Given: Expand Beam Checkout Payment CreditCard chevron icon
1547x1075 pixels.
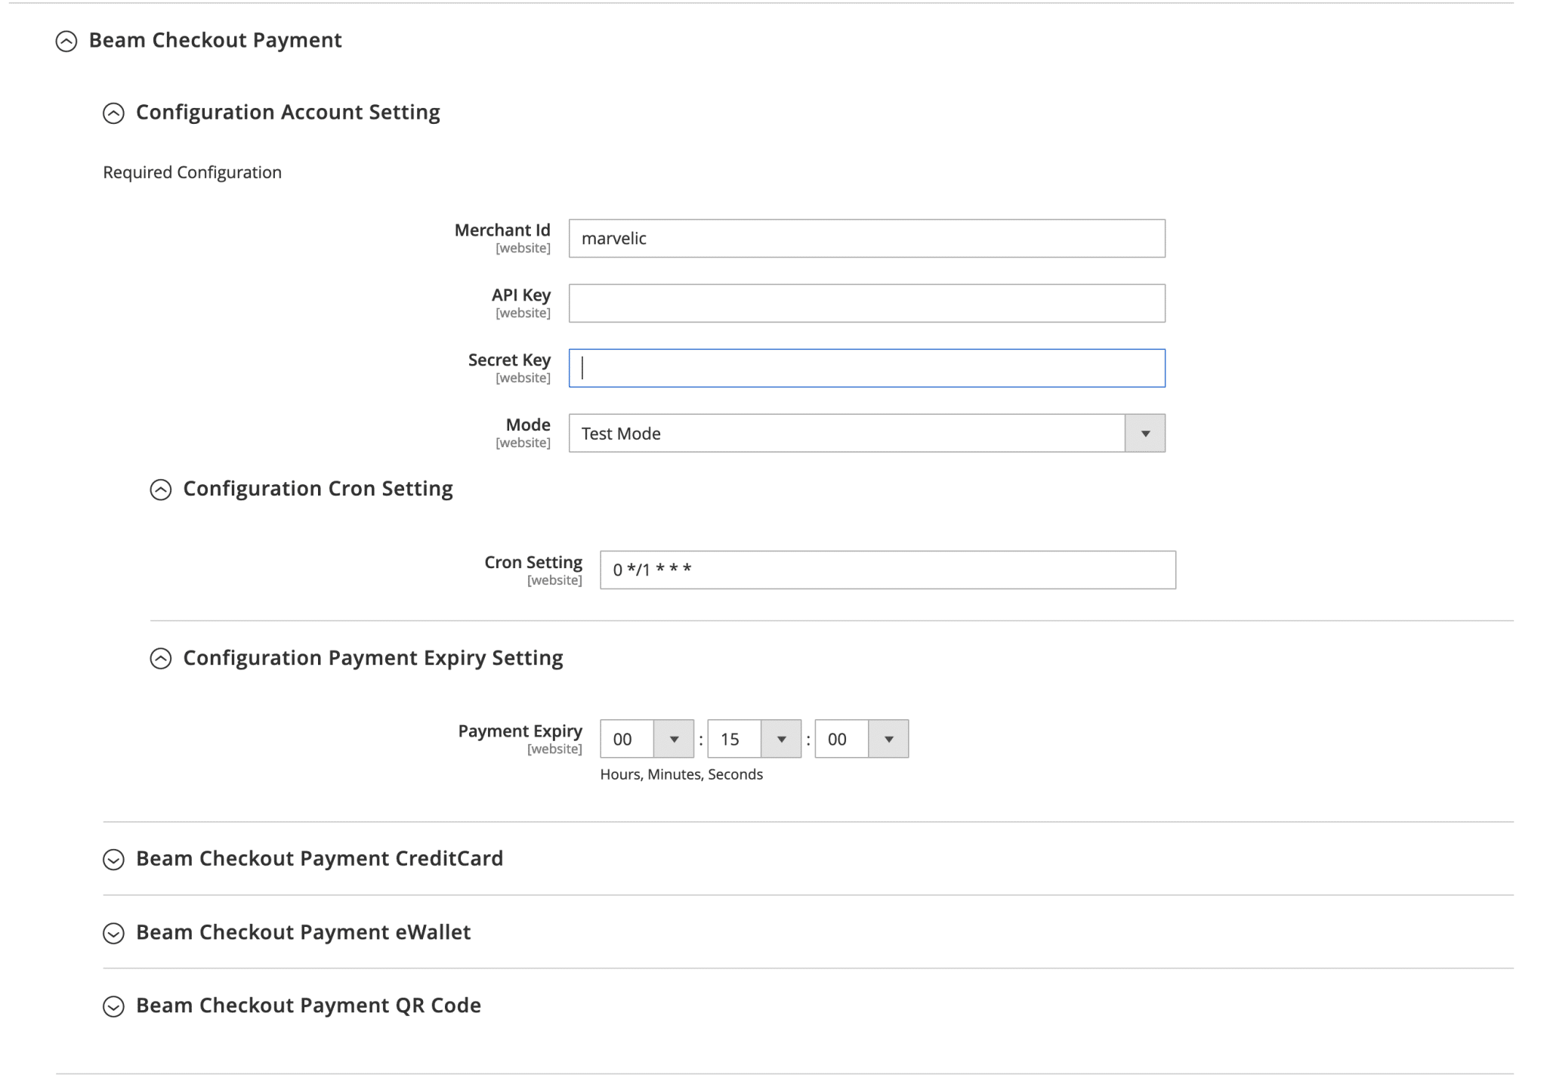Looking at the screenshot, I should (113, 860).
